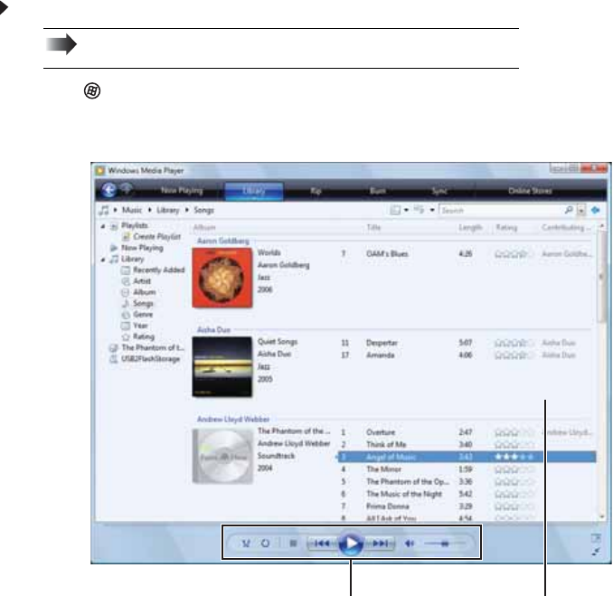Click the Phantom of the Opera disc thumbnail
613x596 pixels.
(x=222, y=456)
